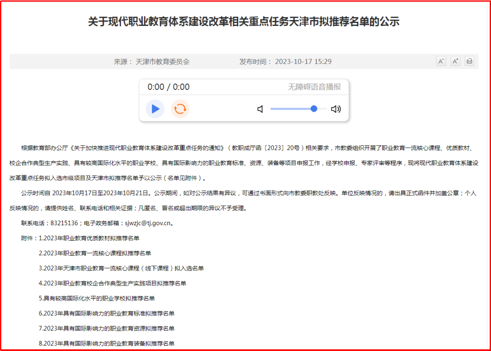The image size is (491, 351).
Task: Play the audio narration
Action: (155, 109)
